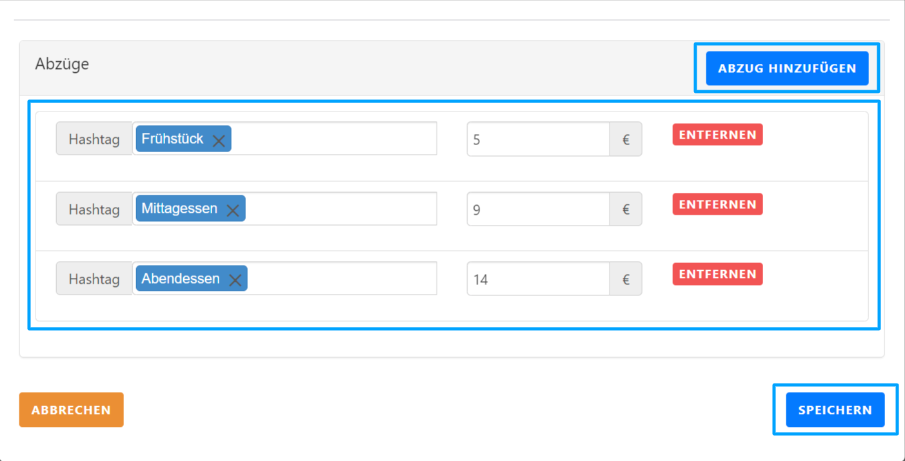This screenshot has width=905, height=461.
Task: Cancel using the Abbrechen button
Action: (71, 410)
